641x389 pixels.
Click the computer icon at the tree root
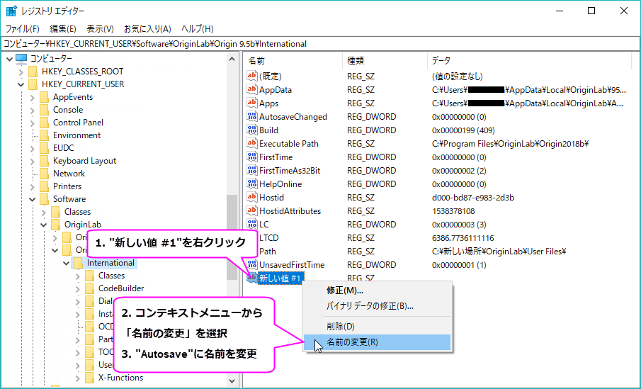(x=21, y=59)
